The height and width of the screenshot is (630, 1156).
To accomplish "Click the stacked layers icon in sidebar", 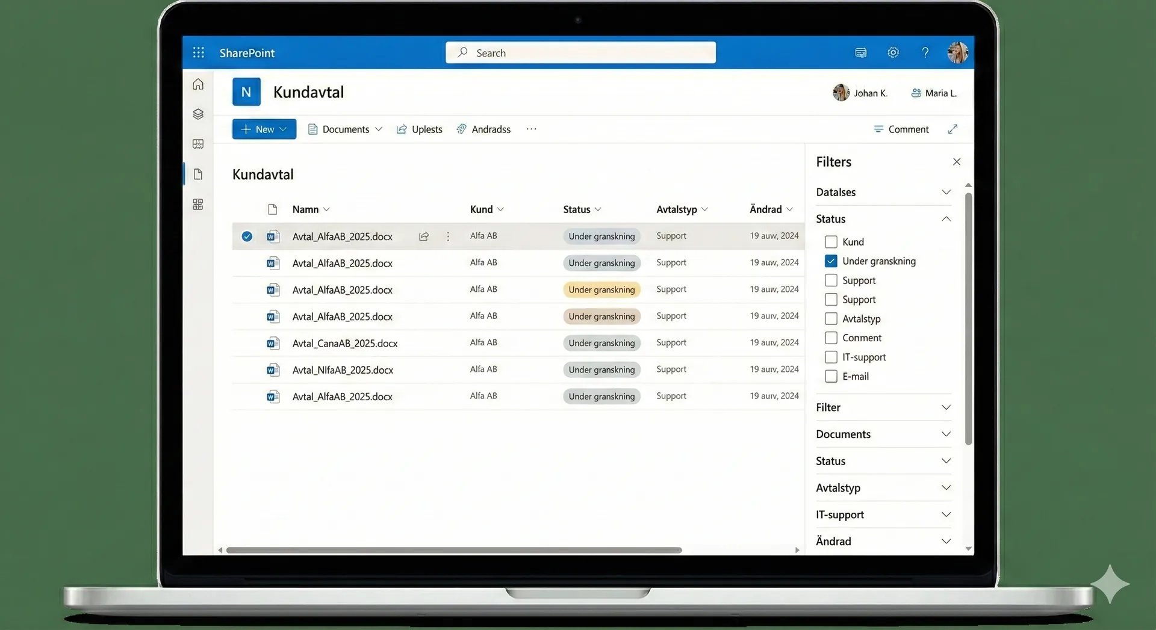I will (198, 114).
